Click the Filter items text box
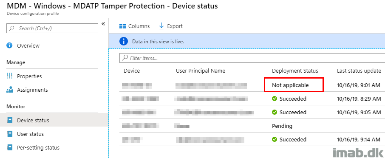The height and width of the screenshot is (158, 385). pyautogui.click(x=252, y=58)
